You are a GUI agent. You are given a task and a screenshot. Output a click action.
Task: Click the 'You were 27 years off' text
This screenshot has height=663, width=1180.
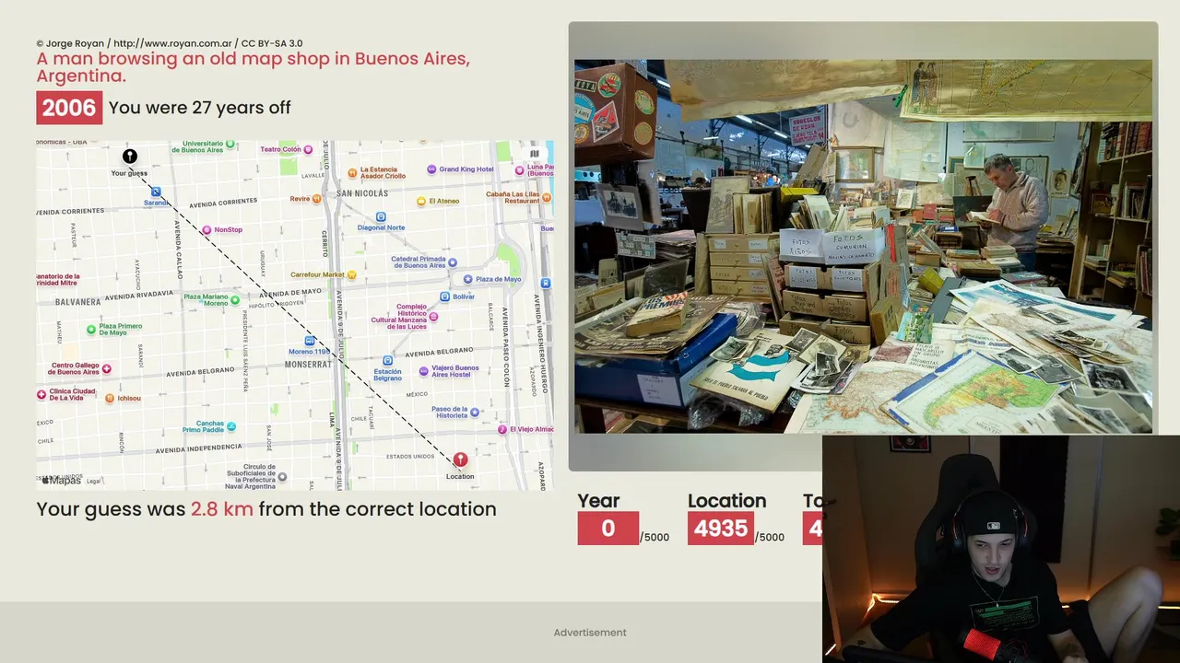[200, 108]
